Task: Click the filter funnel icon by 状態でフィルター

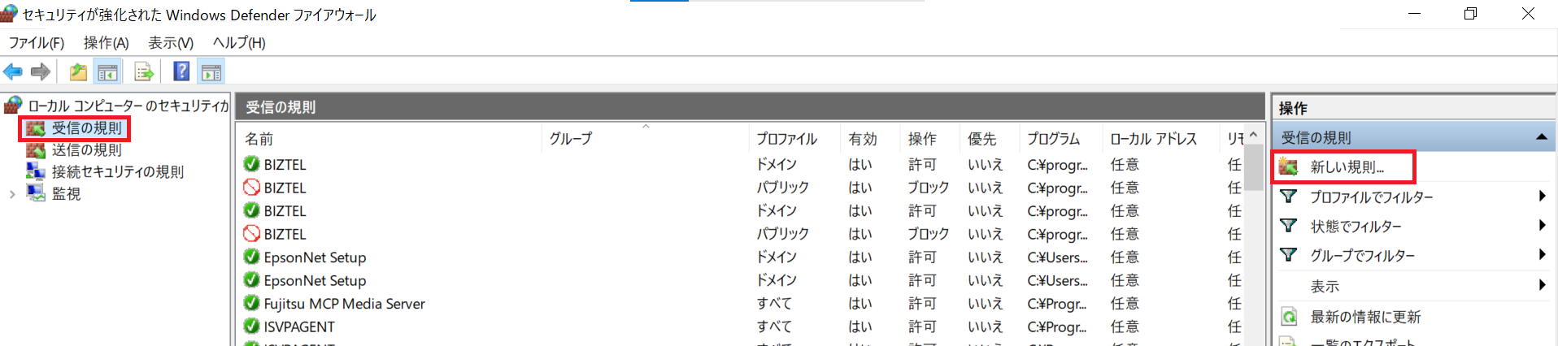Action: (x=1288, y=226)
